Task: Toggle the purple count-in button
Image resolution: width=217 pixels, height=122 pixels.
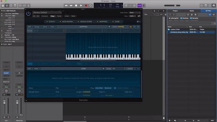Action: [139, 5]
